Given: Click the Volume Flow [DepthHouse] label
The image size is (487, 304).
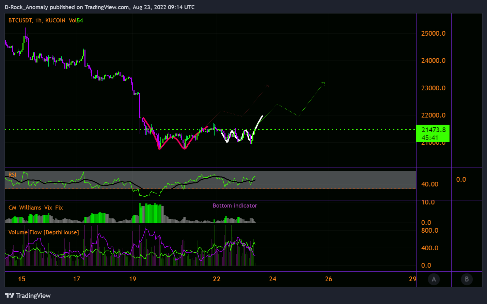Looking at the screenshot, I should [44, 232].
